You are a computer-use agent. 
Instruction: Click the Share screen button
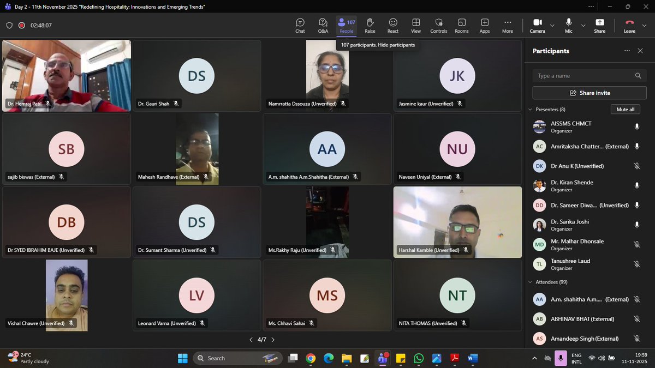coord(600,26)
